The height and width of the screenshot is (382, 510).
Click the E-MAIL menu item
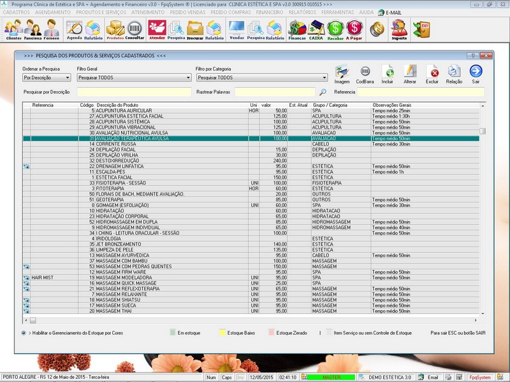coord(390,13)
